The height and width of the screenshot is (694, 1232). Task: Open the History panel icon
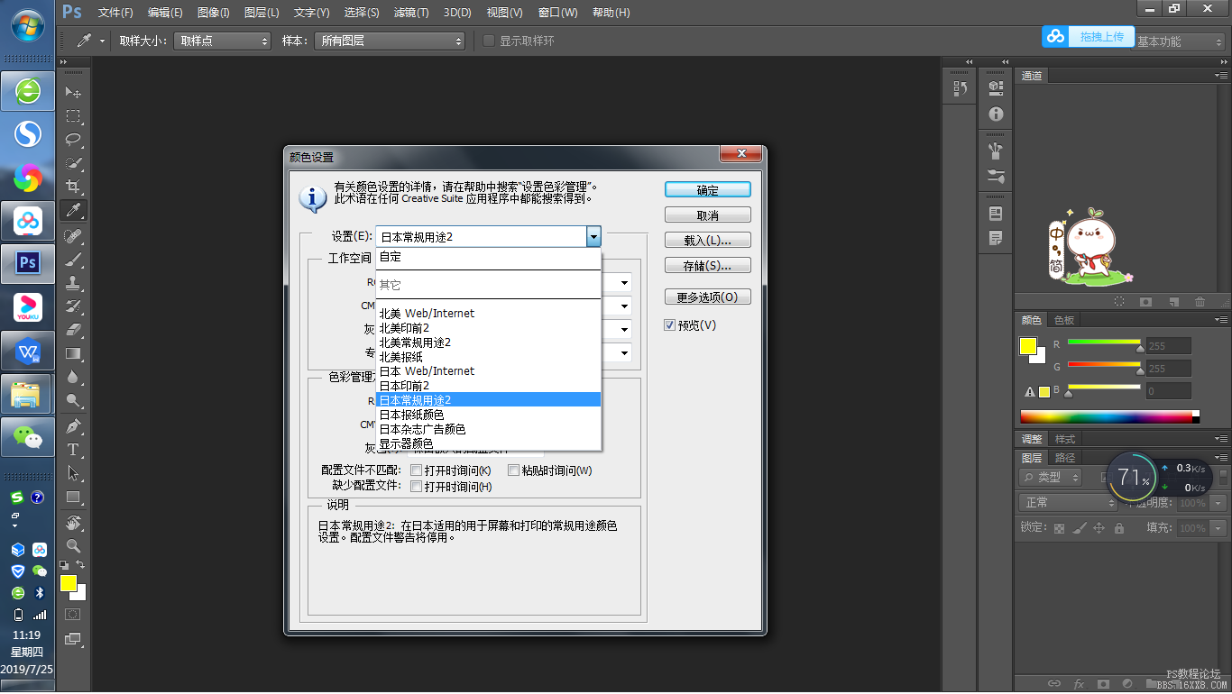pyautogui.click(x=960, y=88)
